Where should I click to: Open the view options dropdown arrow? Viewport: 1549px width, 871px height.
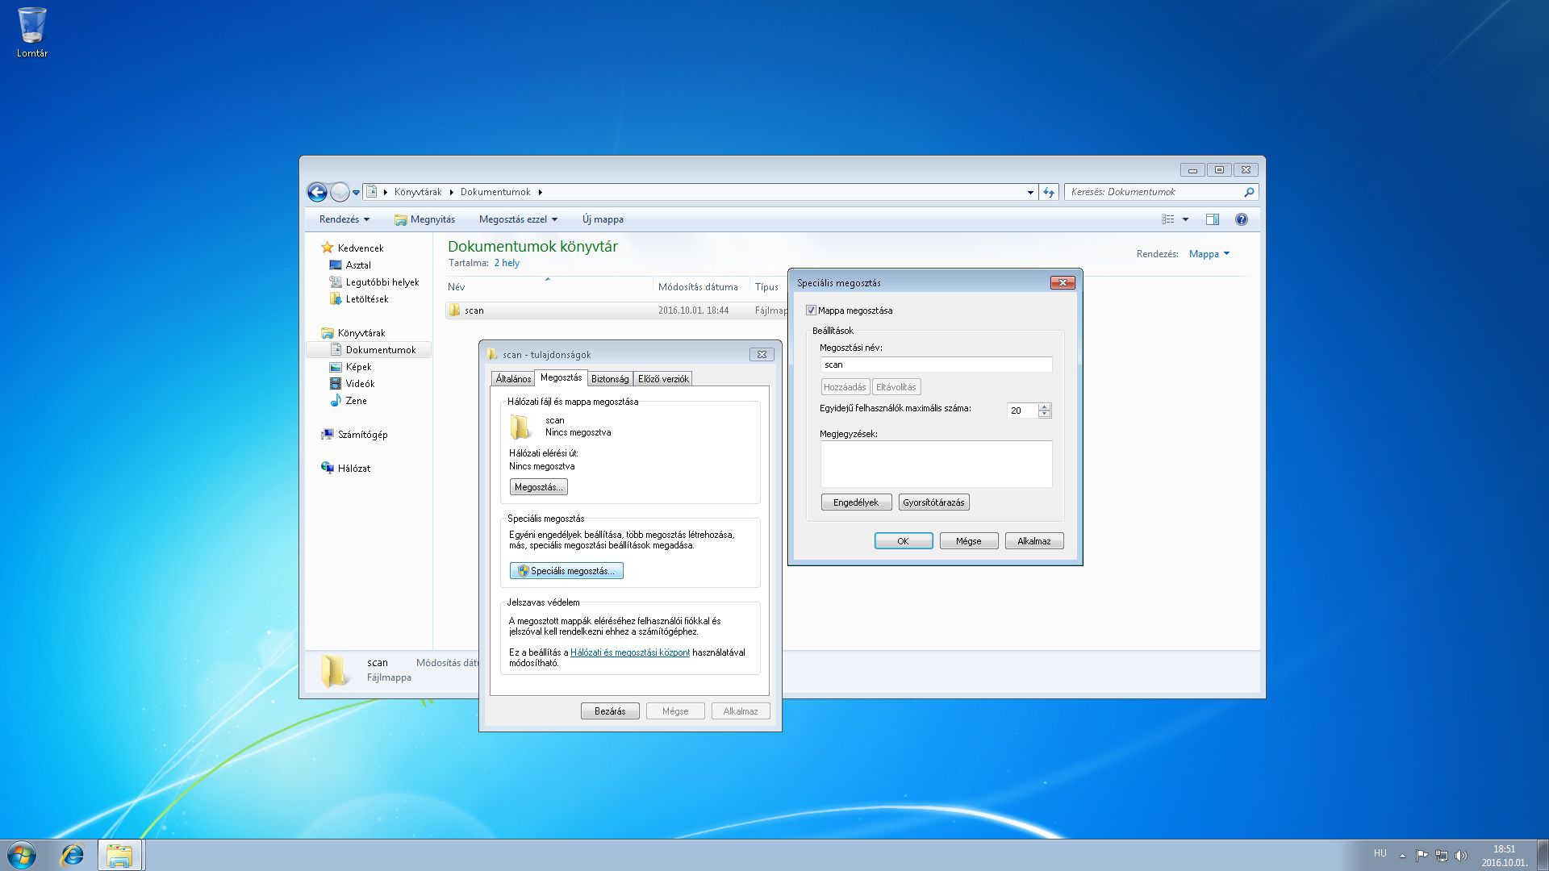[1185, 219]
